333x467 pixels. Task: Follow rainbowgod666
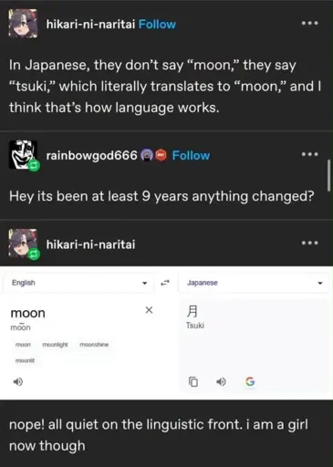[x=191, y=155]
